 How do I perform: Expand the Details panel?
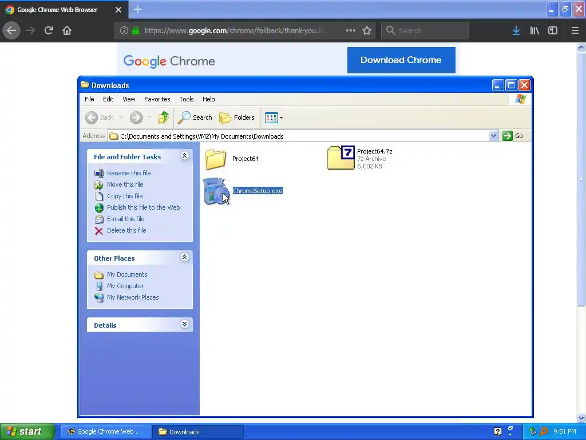[x=185, y=324]
